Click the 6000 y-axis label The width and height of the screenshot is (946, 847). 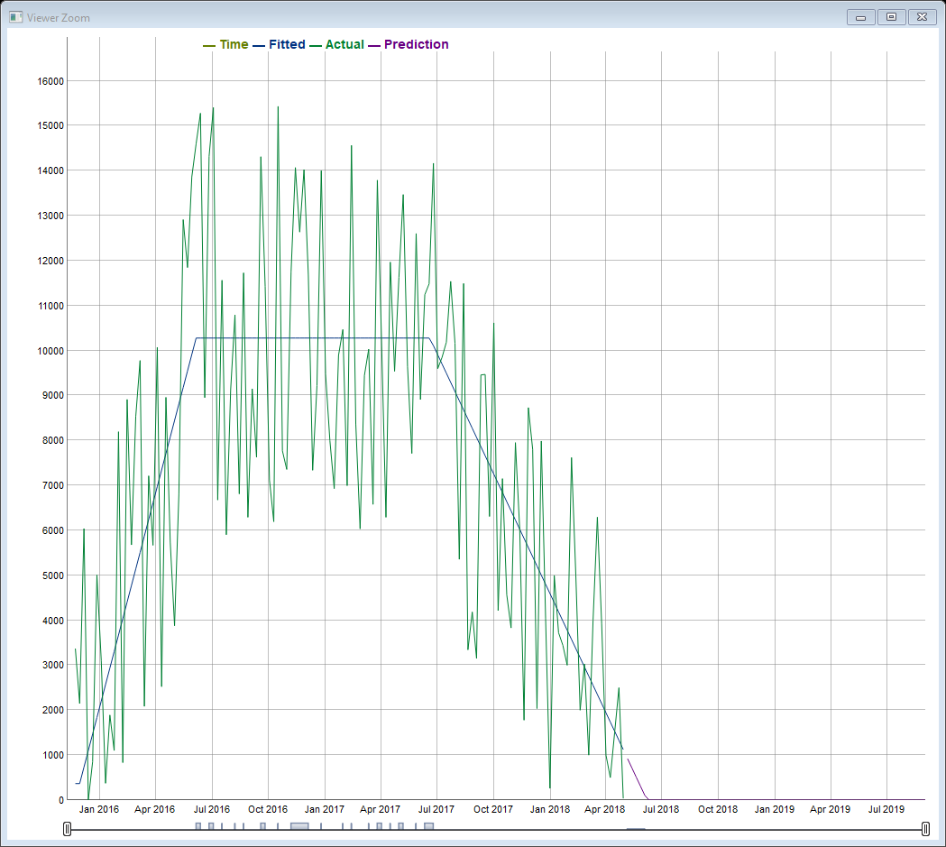click(53, 531)
